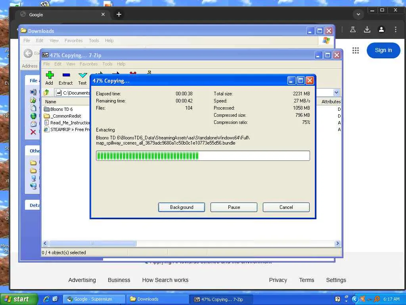Open the browser downloads icon
406x305 pixels.
367,29
